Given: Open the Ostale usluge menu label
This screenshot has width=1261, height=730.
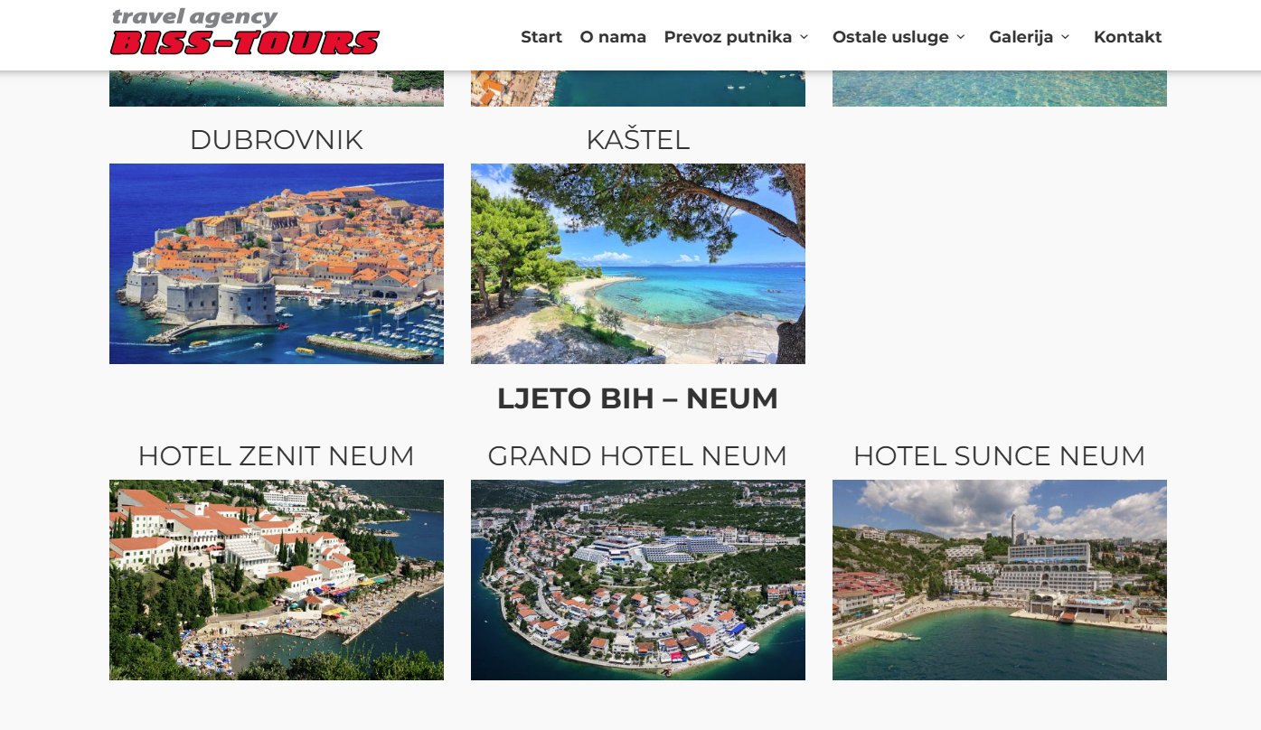Looking at the screenshot, I should pyautogui.click(x=890, y=37).
